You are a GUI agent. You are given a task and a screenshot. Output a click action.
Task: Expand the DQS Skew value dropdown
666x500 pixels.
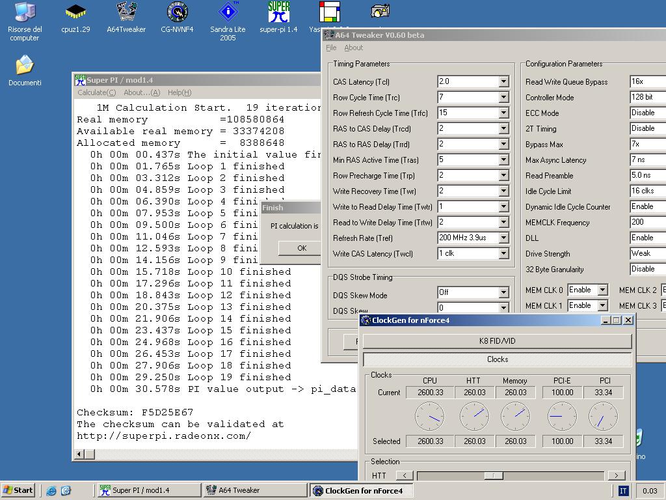pos(504,307)
